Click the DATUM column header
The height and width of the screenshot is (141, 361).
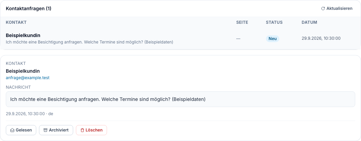[x=309, y=22]
